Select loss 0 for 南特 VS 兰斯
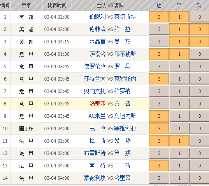This screenshot has width=209, height=186. pos(200,165)
